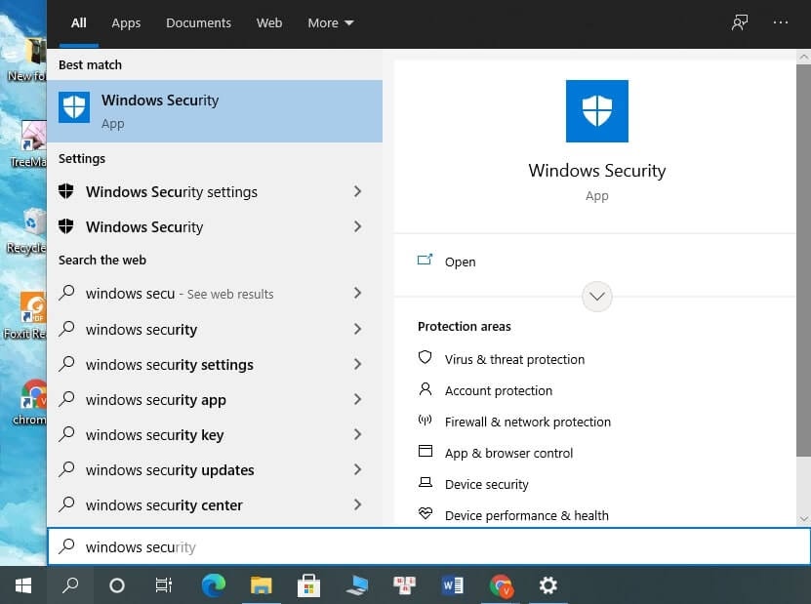This screenshot has height=604, width=811.
Task: Expand arrow for 'windows security center' suggestion
Action: pyautogui.click(x=357, y=504)
